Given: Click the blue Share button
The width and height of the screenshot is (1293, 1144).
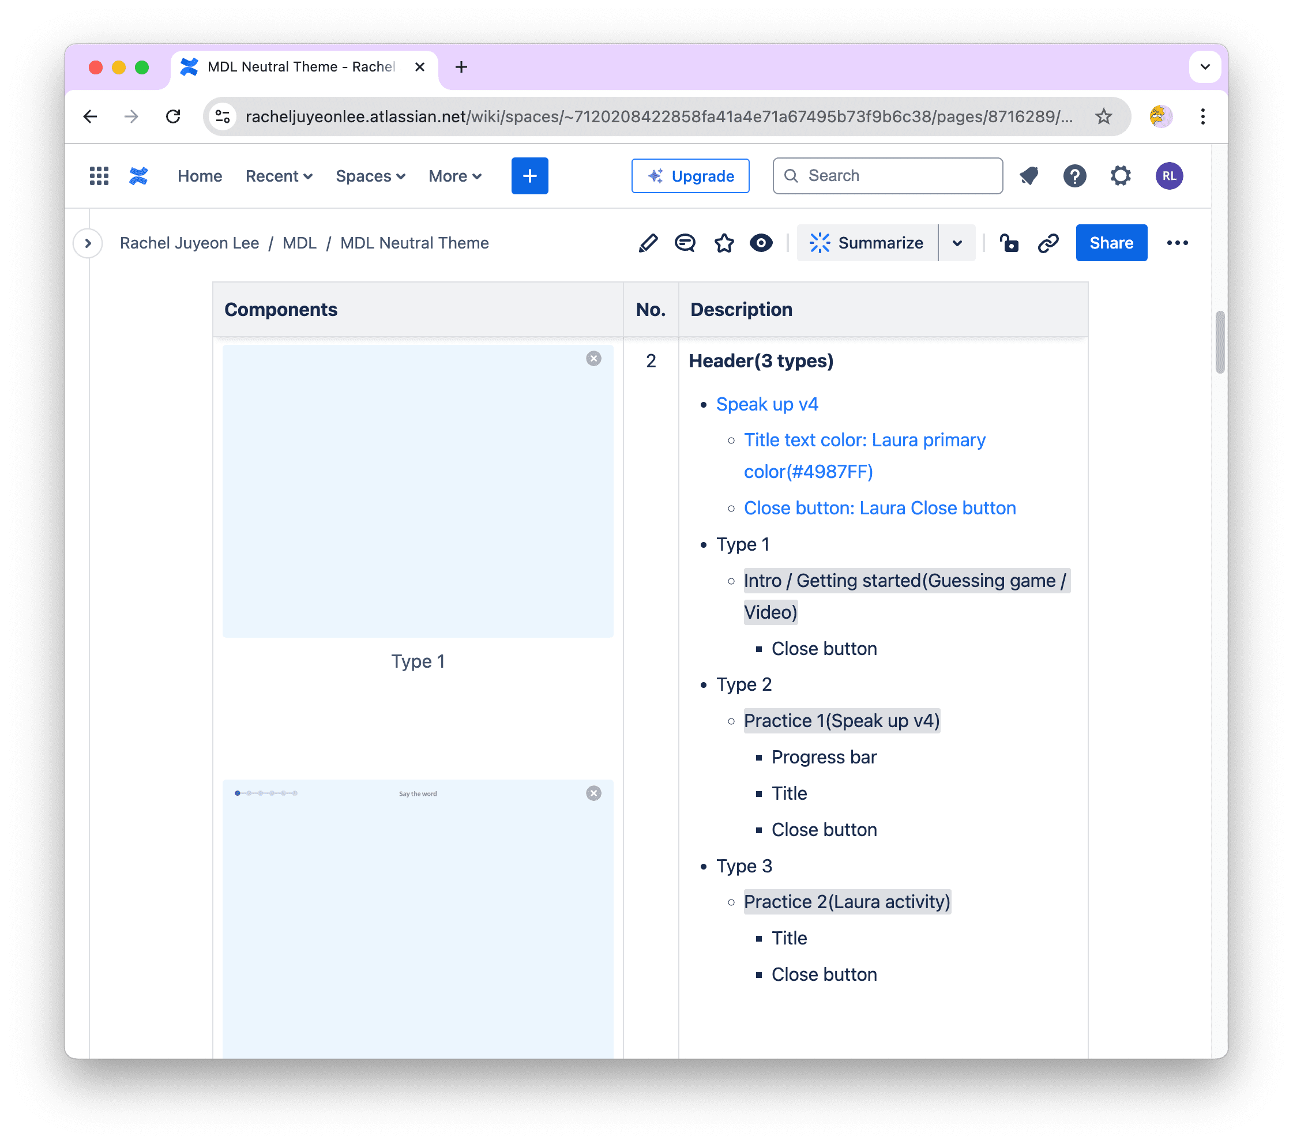Looking at the screenshot, I should [x=1111, y=243].
